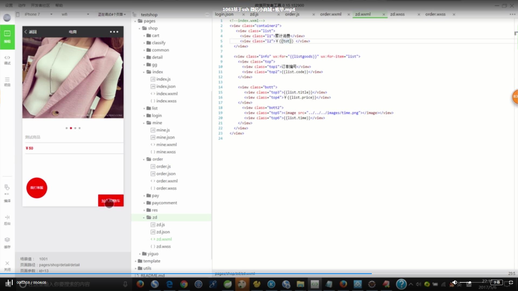Open the wifi network dropdown

[x=75, y=14]
